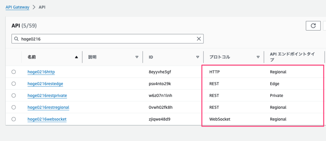Open hoge0216restprivate API link
326x141 pixels.
[x=47, y=96]
